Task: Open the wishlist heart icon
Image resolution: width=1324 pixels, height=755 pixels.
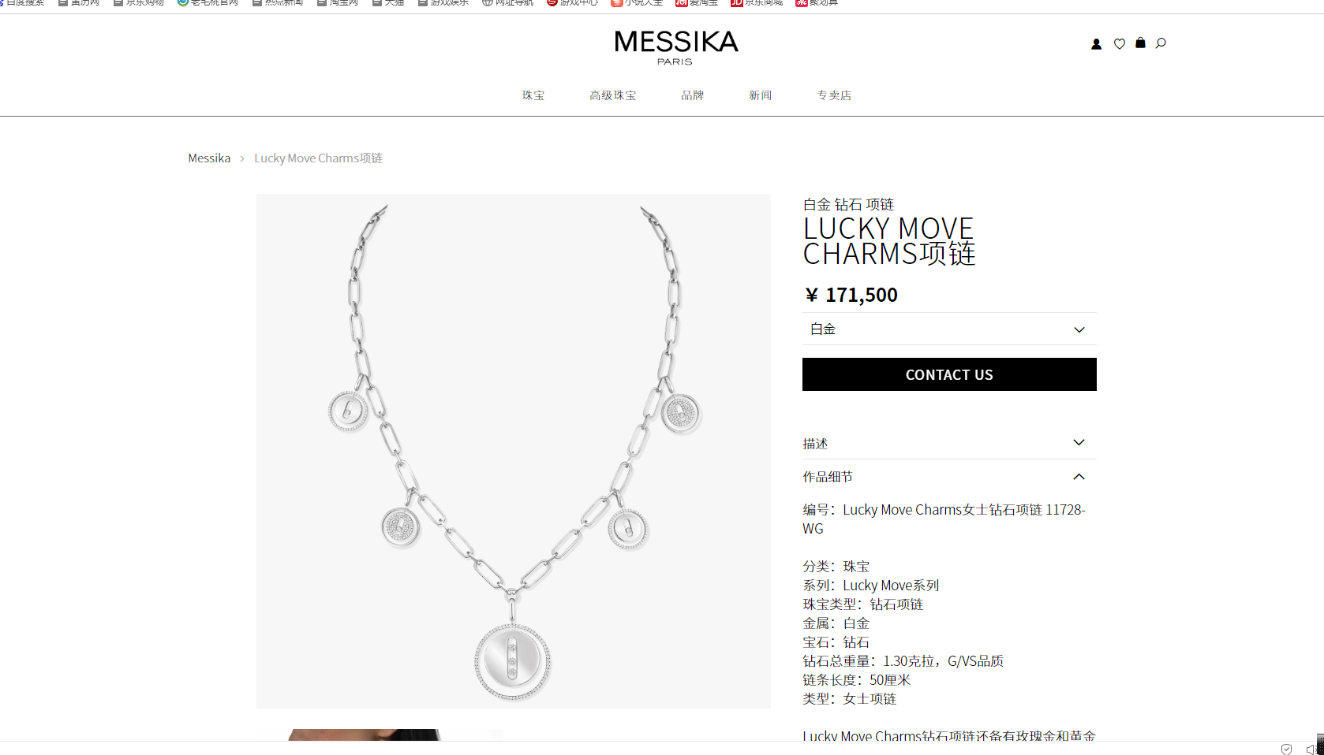Action: coord(1119,44)
